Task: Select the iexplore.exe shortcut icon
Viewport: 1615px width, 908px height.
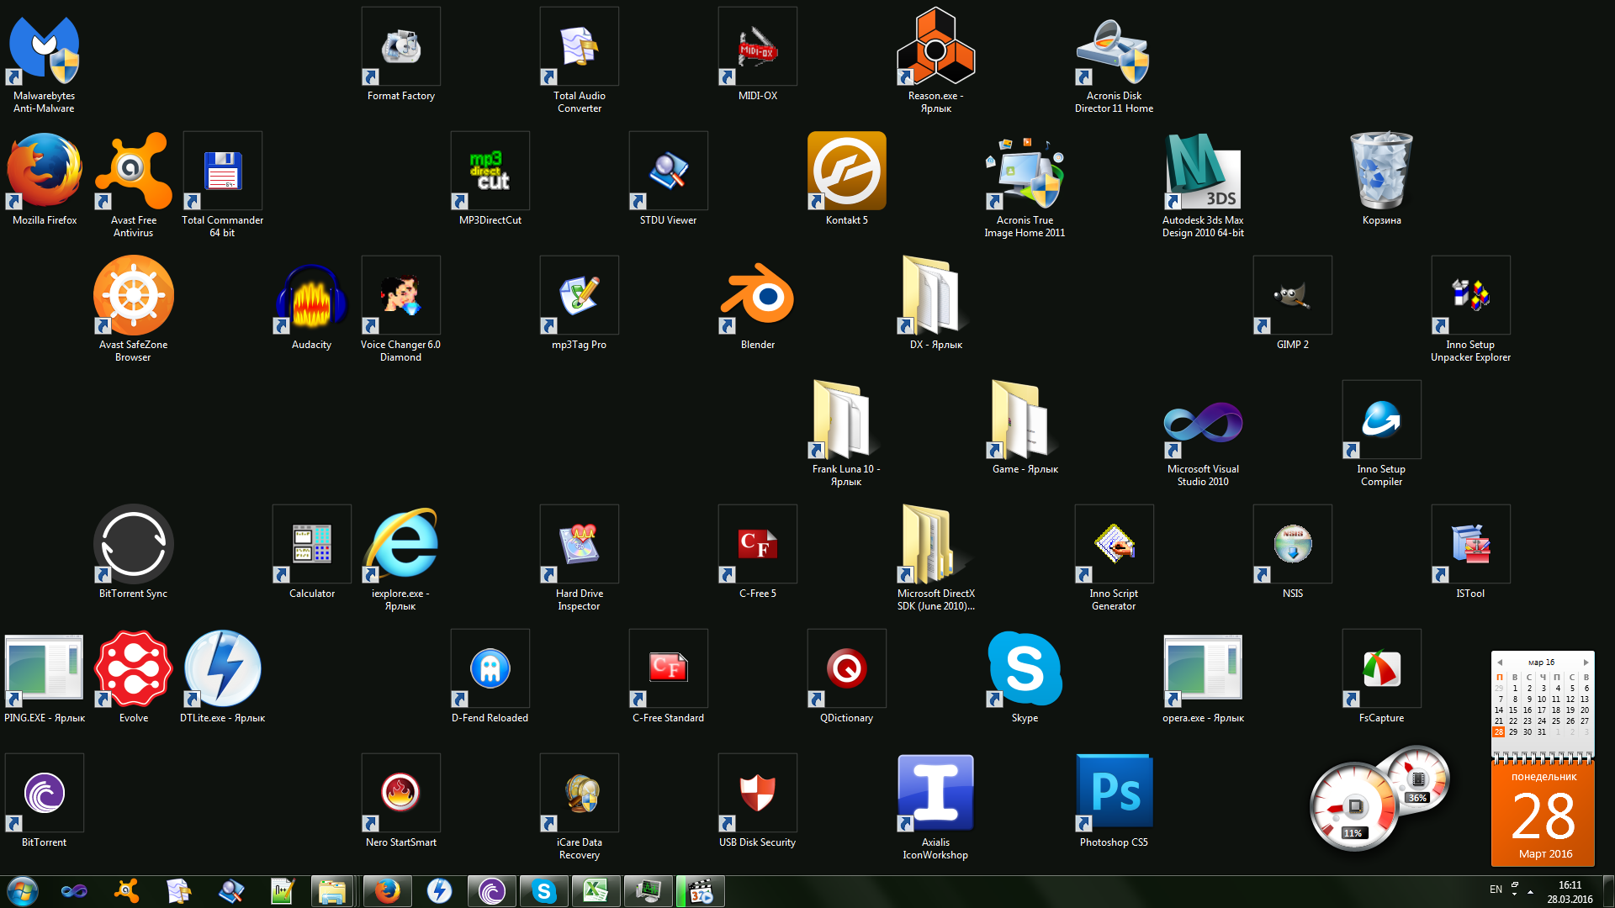Action: coord(401,545)
